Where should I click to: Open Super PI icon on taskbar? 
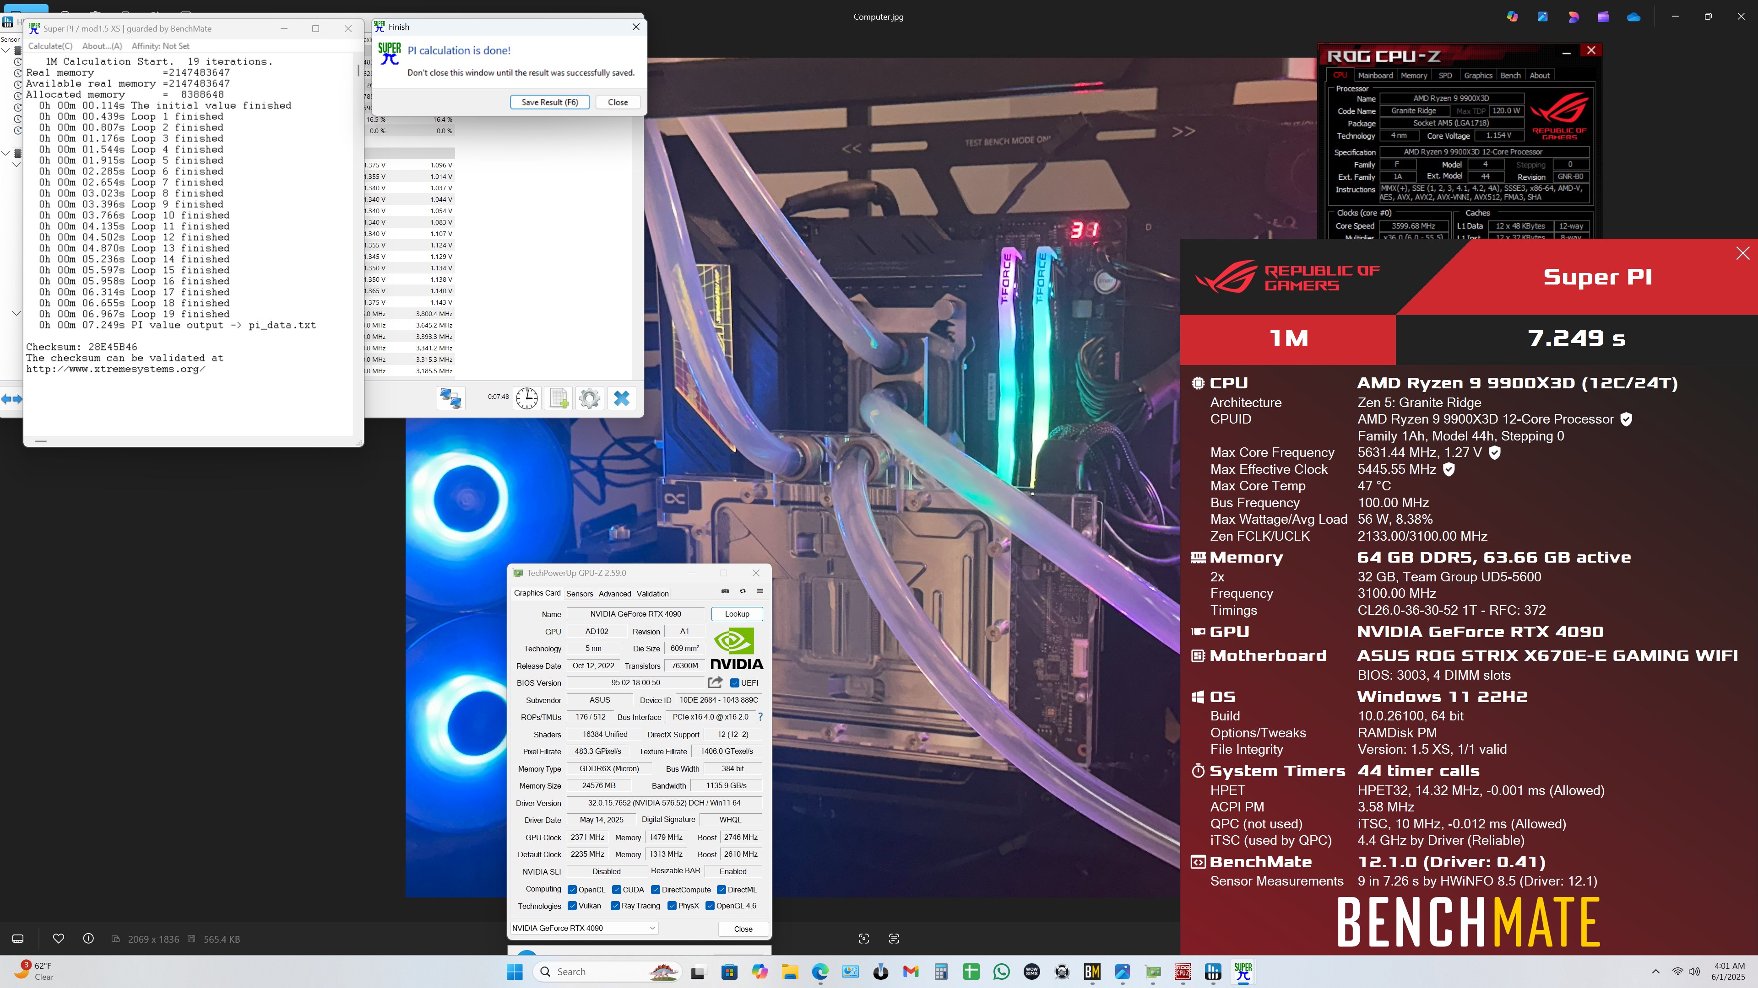[x=1243, y=972]
